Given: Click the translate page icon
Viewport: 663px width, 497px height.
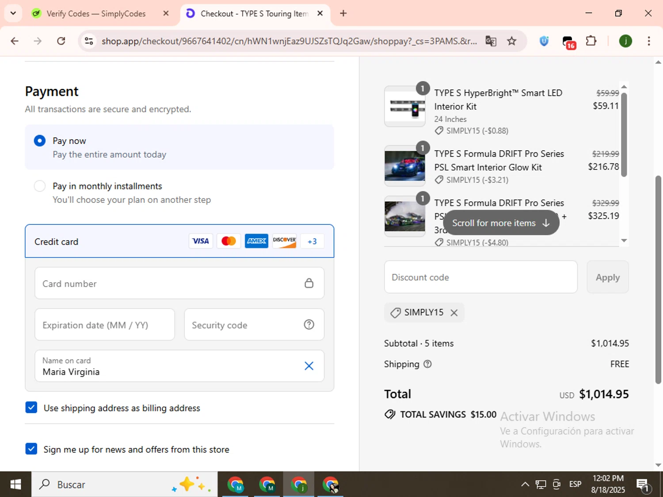Looking at the screenshot, I should pos(491,41).
